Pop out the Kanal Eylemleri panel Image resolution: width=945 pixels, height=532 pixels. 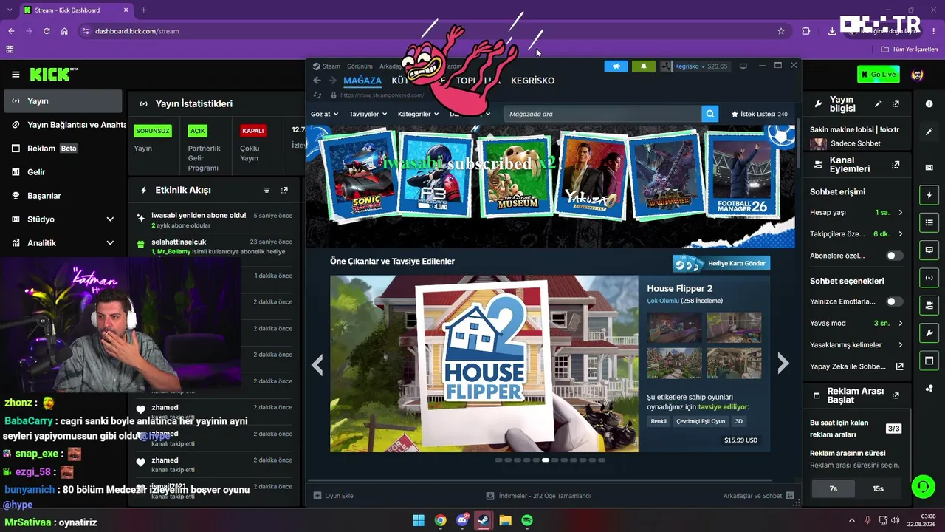[896, 165]
